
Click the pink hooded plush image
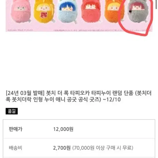pyautogui.click(x=21, y=11)
